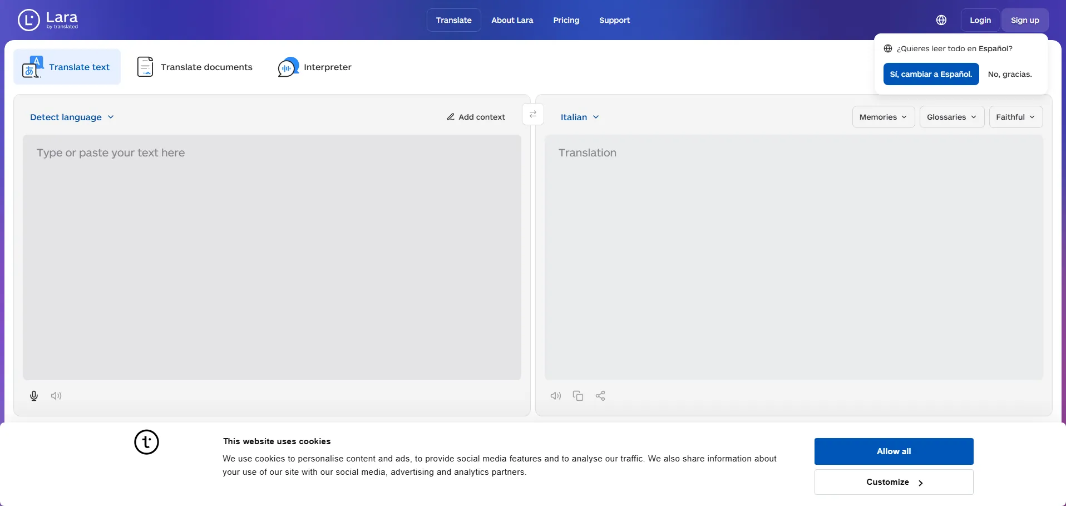
Task: Open the Italian target language dropdown
Action: [x=580, y=117]
